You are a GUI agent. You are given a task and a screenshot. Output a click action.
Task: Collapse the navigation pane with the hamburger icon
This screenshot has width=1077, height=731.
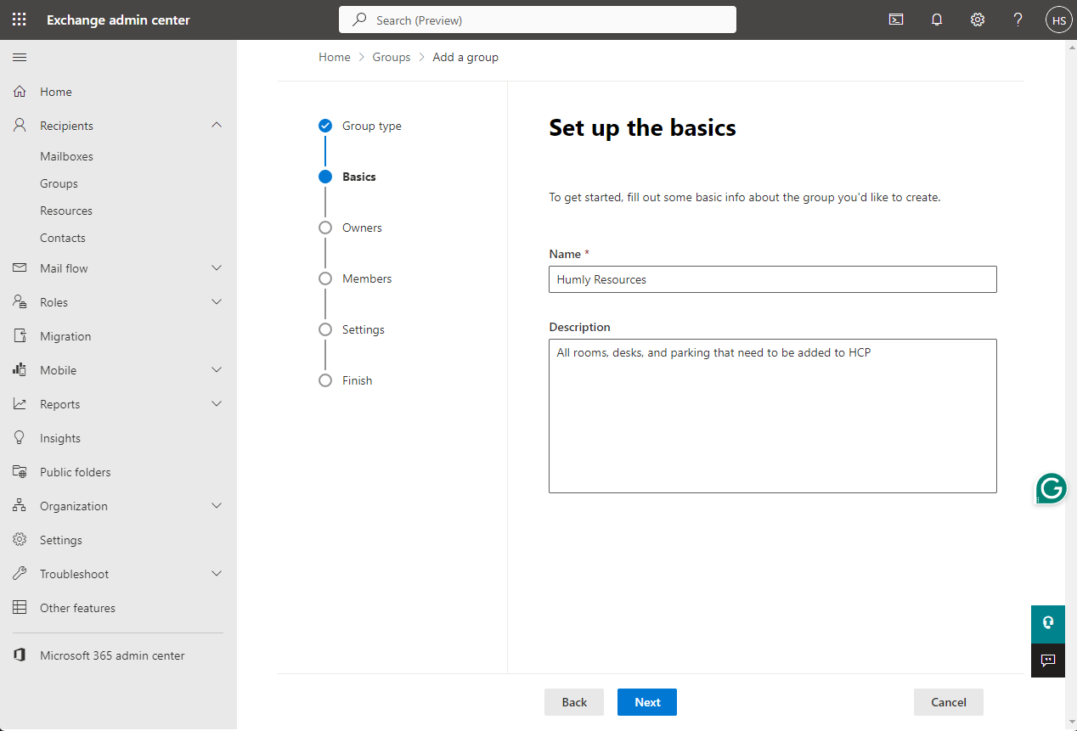pos(19,58)
